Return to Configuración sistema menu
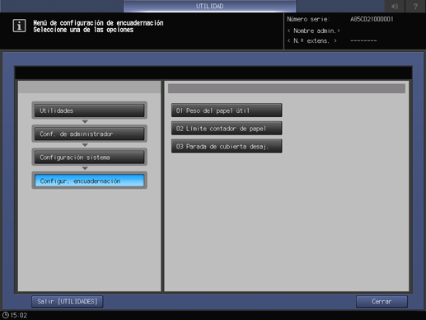The image size is (426, 320). click(x=89, y=158)
